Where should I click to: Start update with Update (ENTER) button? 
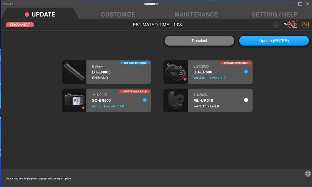coord(274,41)
